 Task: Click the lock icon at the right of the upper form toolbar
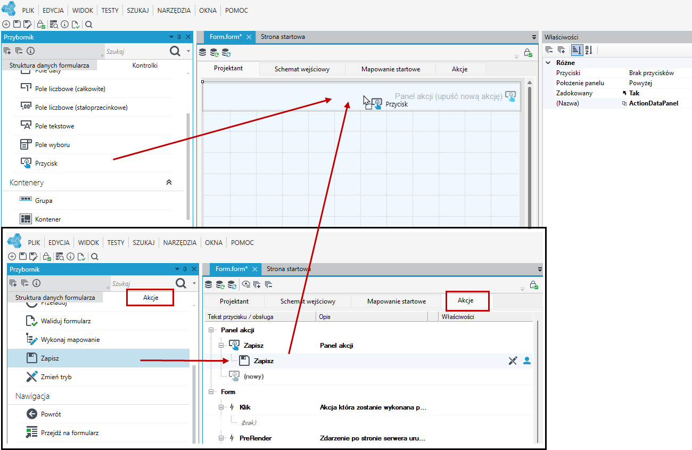(528, 53)
